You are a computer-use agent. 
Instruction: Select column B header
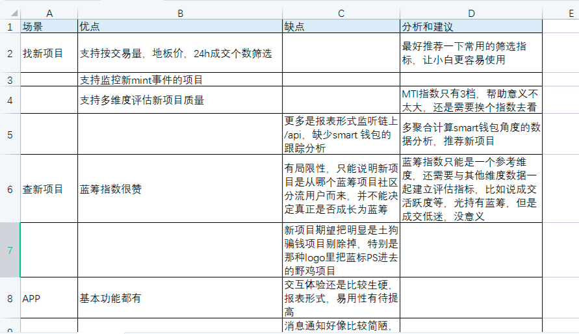click(179, 12)
